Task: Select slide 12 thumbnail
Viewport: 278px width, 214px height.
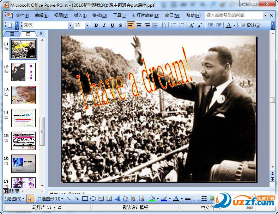Action: coord(23,72)
